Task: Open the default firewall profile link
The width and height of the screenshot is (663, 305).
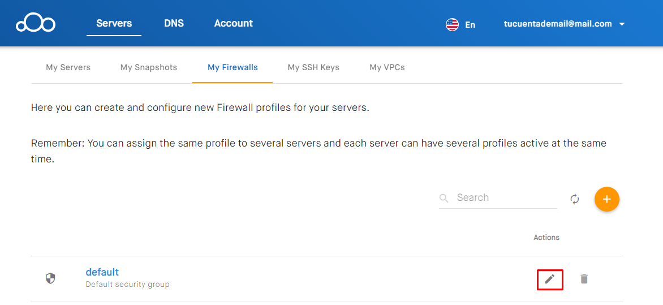Action: click(102, 272)
